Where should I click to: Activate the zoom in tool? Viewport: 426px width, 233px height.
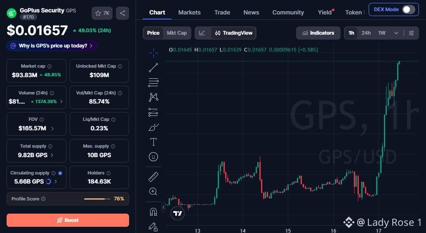tap(153, 191)
